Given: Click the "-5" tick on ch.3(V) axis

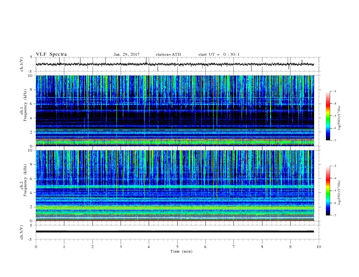Looking at the screenshot, I should (x=31, y=239).
